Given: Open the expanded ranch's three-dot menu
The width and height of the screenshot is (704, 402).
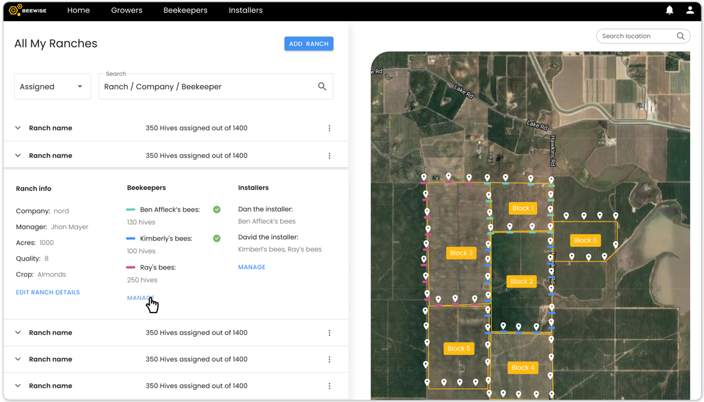Looking at the screenshot, I should 330,156.
